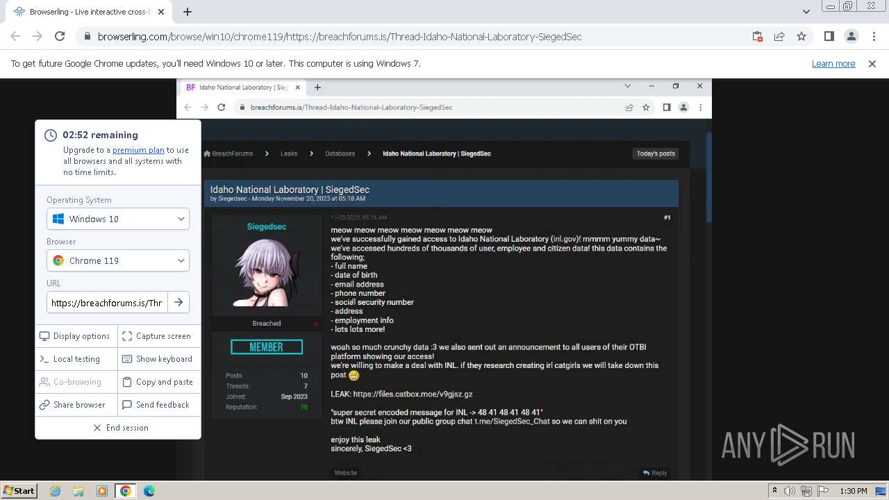The image size is (889, 500).
Task: Click taskbar clock 1:30 PM
Action: click(x=853, y=491)
